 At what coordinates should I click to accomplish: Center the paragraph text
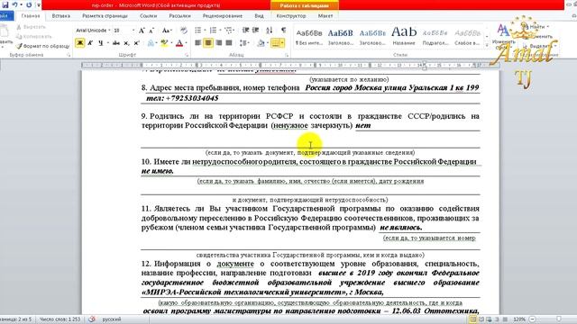pyautogui.click(x=208, y=43)
